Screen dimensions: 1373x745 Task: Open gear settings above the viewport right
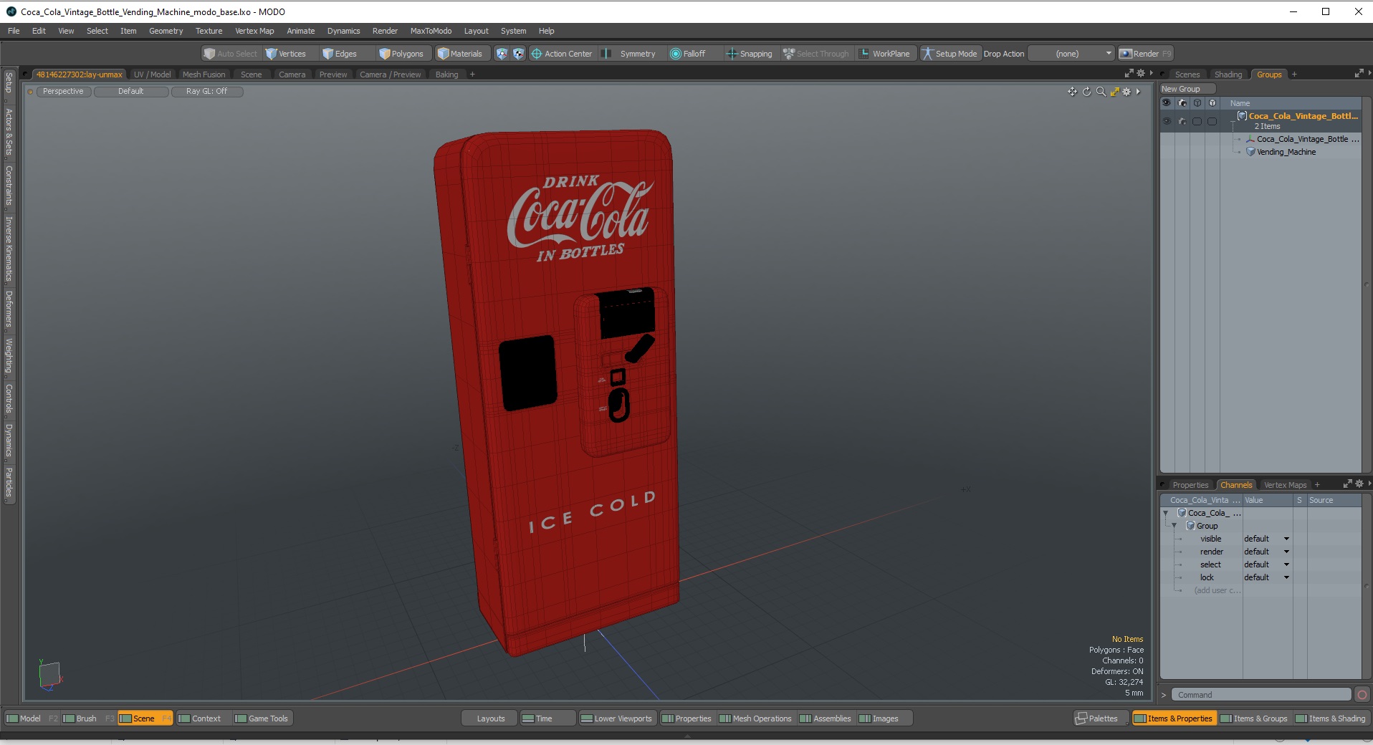[x=1141, y=74]
